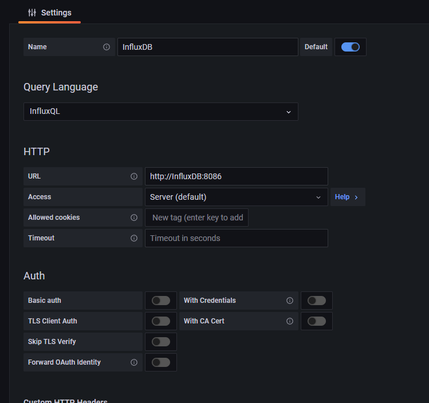Screen dimensions: 429x403
Task: Click the Timeout in seconds field
Action: tap(237, 238)
